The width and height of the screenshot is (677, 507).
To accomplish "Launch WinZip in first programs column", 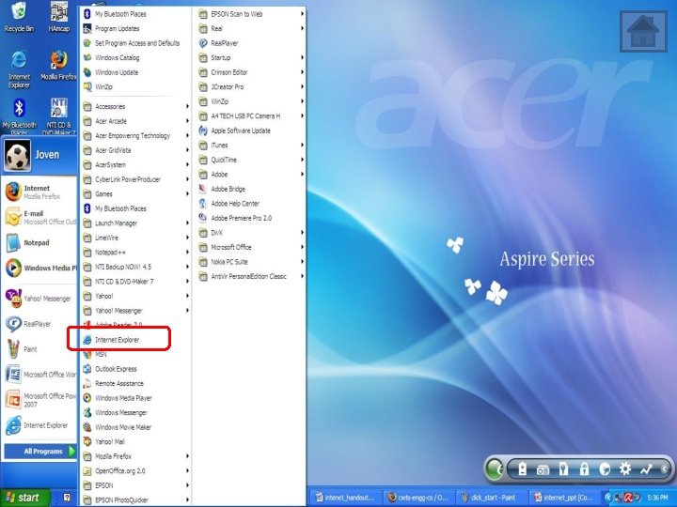I will click(135, 87).
